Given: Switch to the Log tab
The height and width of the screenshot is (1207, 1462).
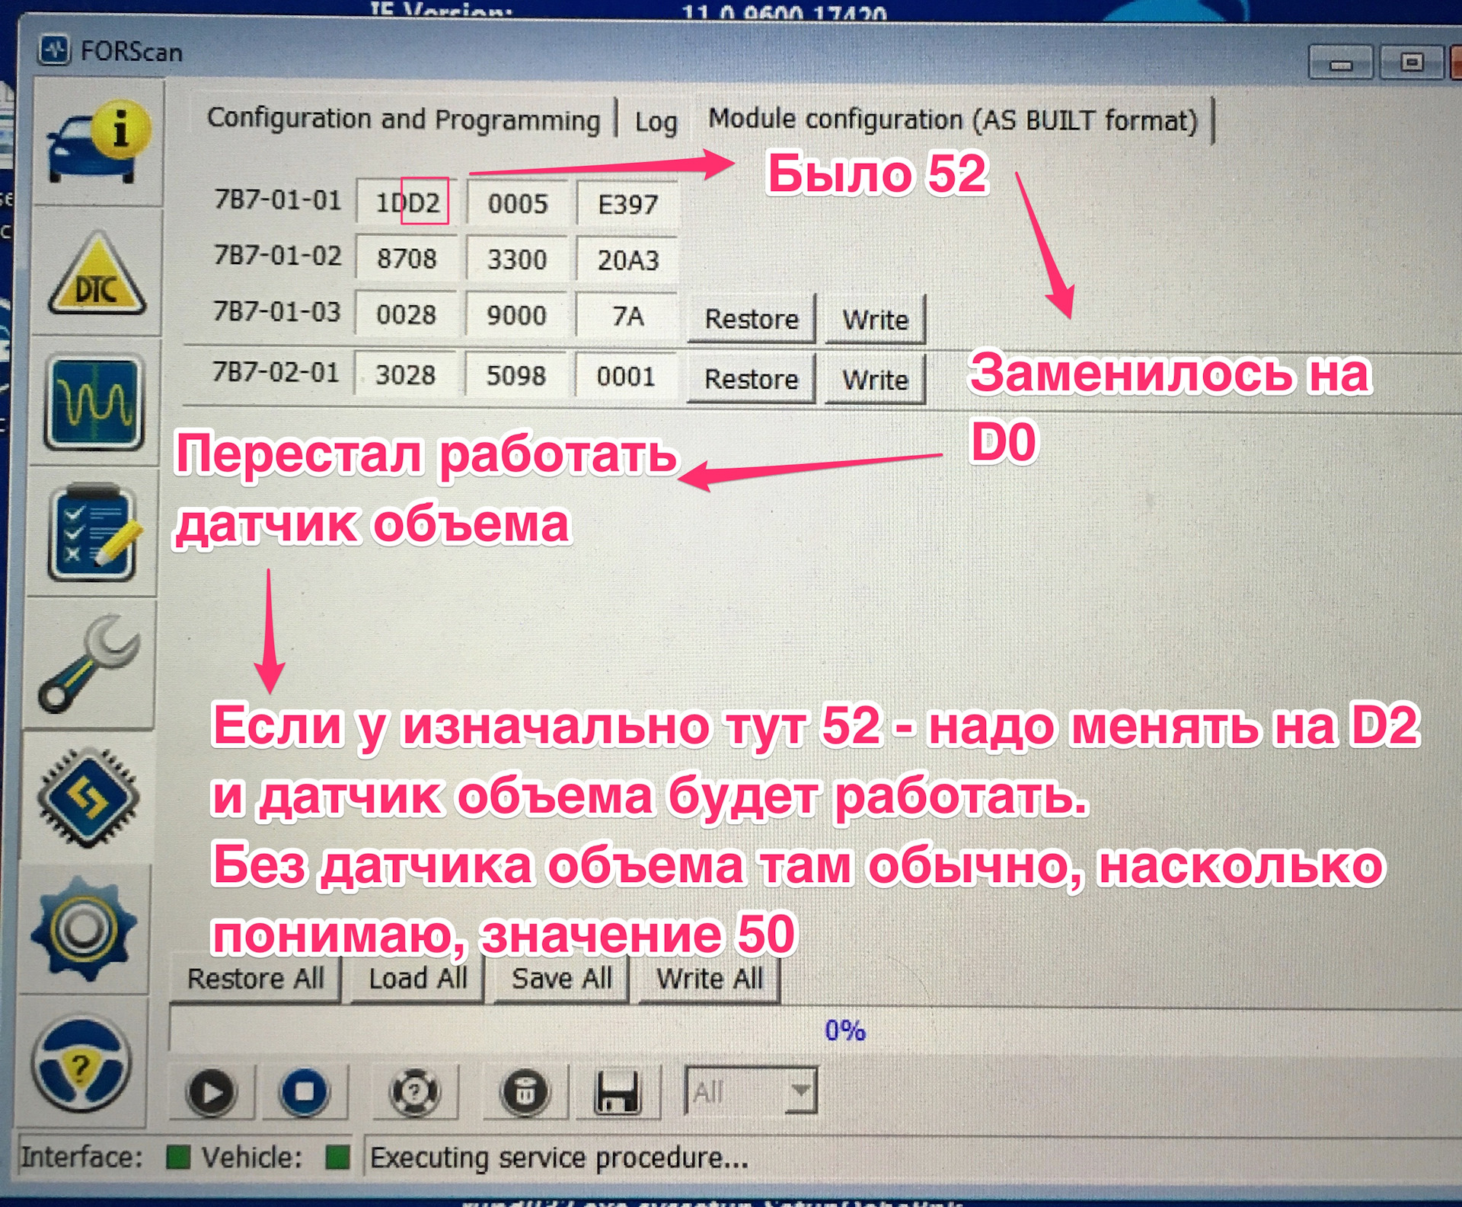Looking at the screenshot, I should pos(656,122).
